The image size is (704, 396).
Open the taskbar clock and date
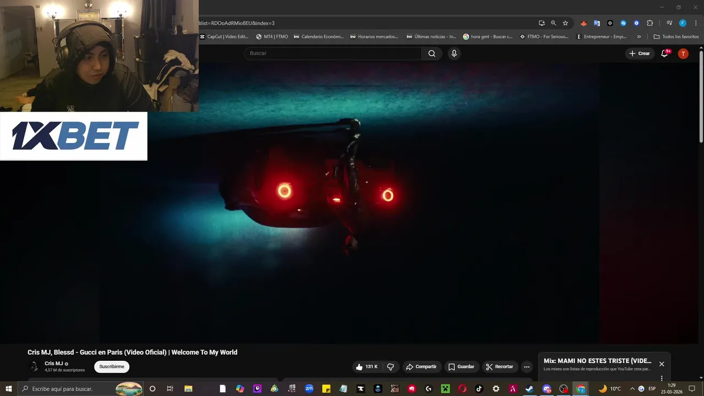click(x=672, y=389)
